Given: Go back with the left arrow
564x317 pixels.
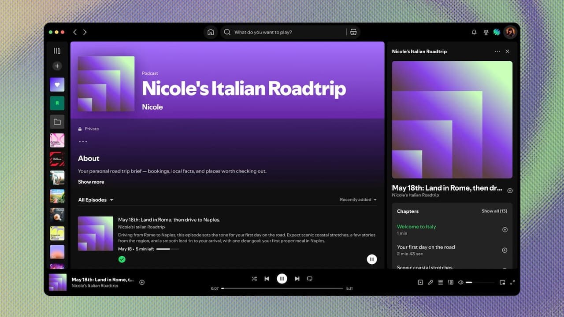Looking at the screenshot, I should click(x=75, y=32).
